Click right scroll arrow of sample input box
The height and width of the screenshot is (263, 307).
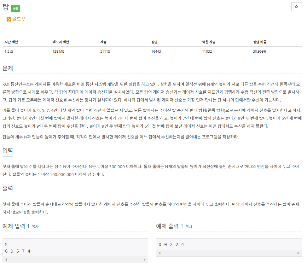(x=144, y=260)
